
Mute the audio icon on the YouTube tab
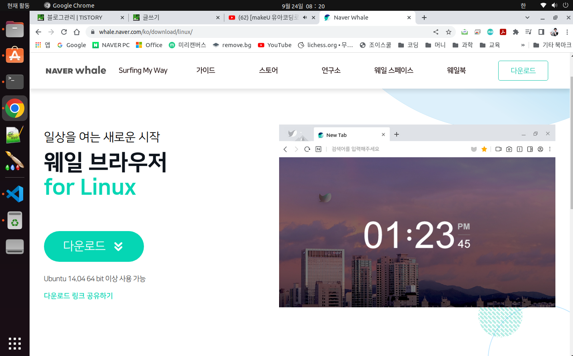pyautogui.click(x=305, y=18)
